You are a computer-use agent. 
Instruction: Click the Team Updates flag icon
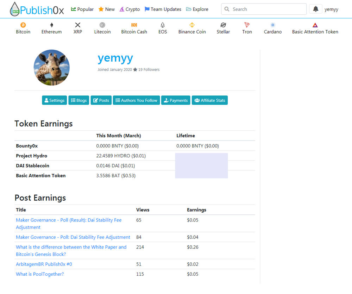click(x=147, y=9)
